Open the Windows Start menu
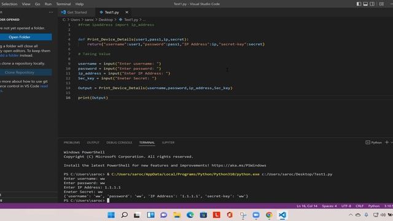Screen dimensions: 393x221 (111, 215)
